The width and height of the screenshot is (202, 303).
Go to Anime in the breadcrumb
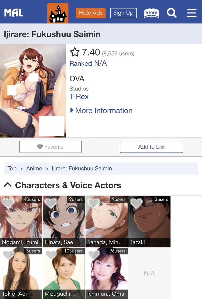(34, 168)
